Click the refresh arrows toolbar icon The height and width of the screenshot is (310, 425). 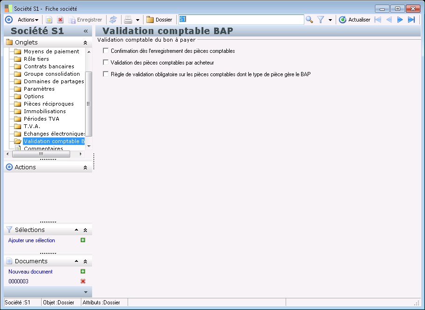113,20
